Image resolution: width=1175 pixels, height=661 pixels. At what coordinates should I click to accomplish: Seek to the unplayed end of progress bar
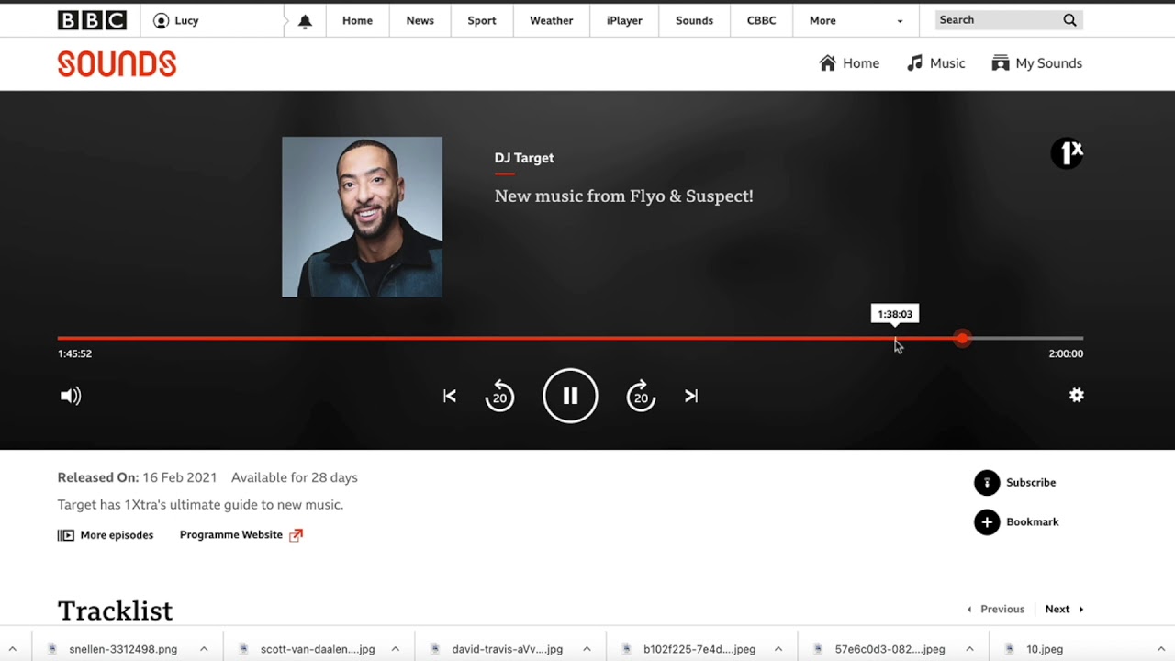1026,338
